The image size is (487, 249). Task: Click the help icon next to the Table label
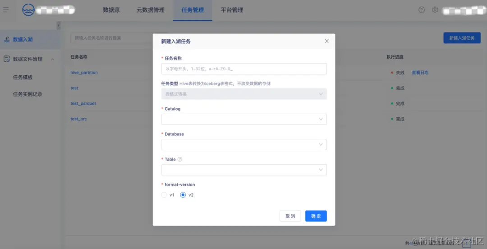(x=179, y=159)
